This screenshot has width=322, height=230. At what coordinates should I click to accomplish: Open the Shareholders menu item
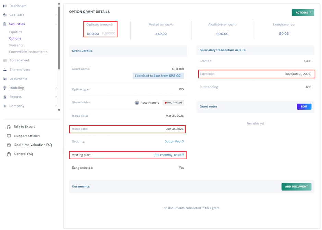click(20, 69)
